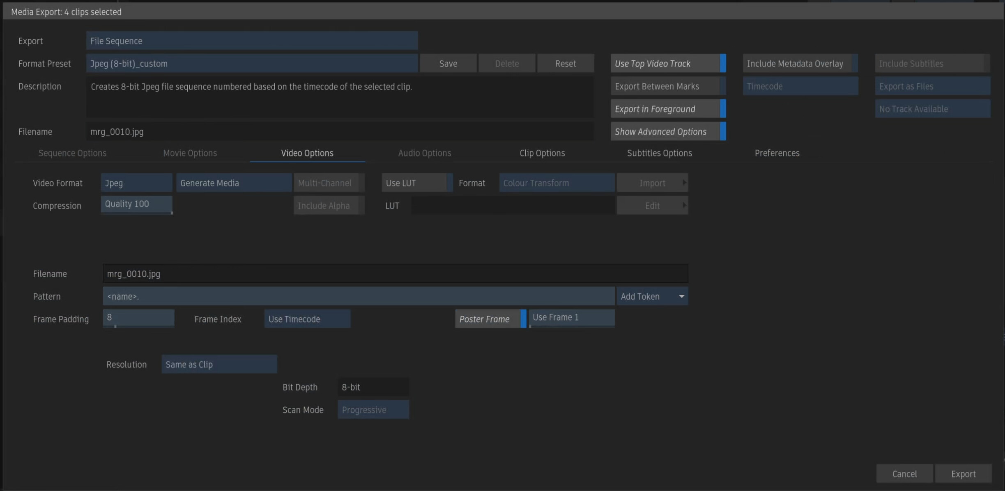
Task: Open the Frame Index Use Timecode dropdown
Action: click(x=307, y=319)
